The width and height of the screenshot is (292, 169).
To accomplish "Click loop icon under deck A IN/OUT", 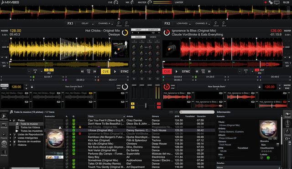I will click(x=49, y=73).
